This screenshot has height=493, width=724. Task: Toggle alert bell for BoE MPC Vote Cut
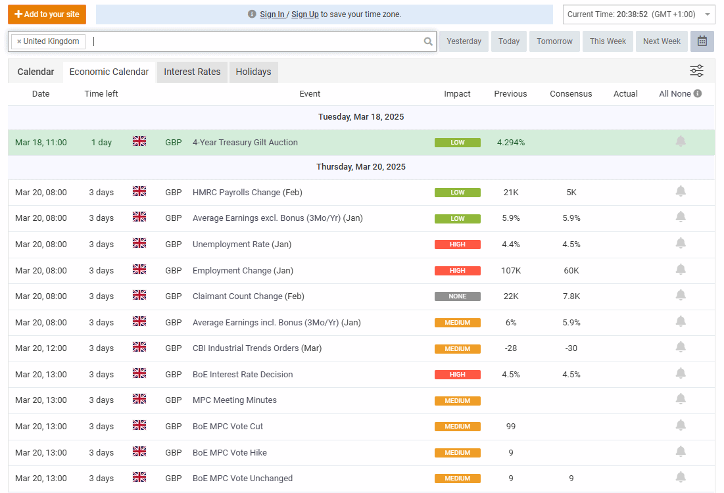coord(681,425)
